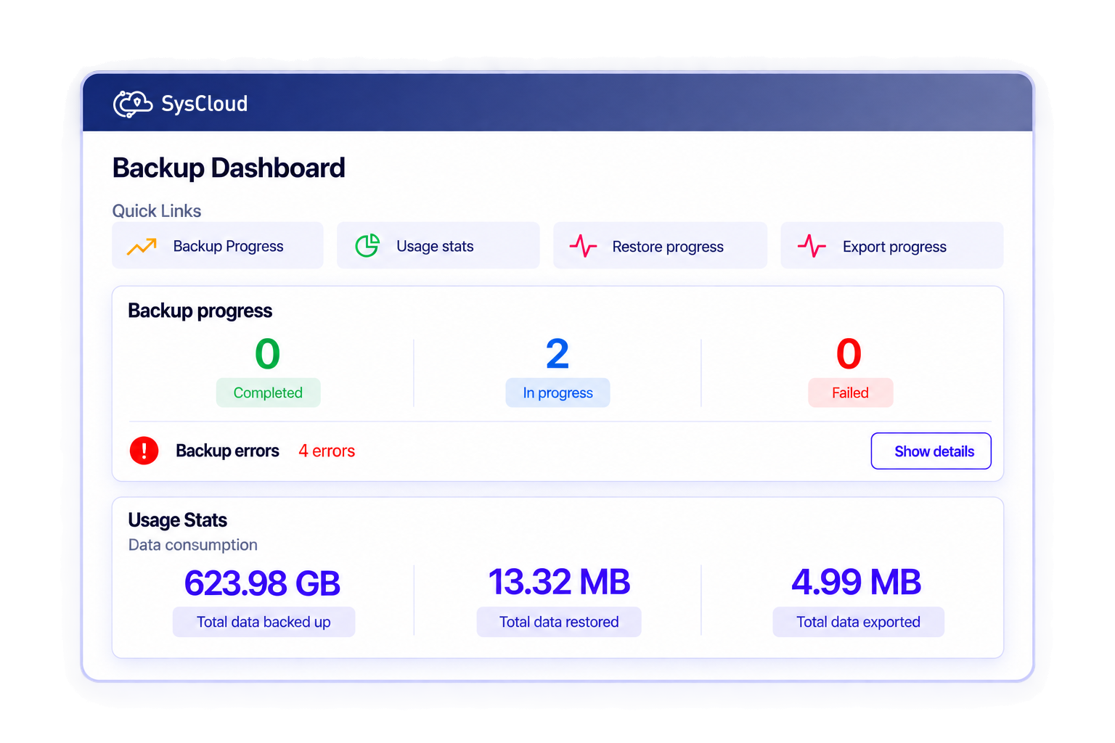The height and width of the screenshot is (743, 1115).
Task: Click the Restore progress pulse icon
Action: (583, 246)
